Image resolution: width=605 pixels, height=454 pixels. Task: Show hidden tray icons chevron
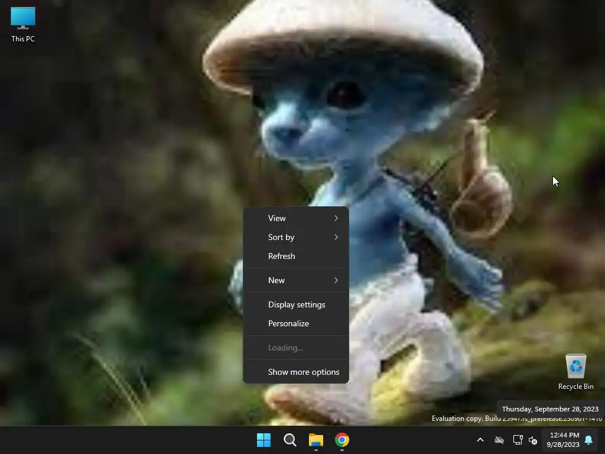pyautogui.click(x=480, y=440)
